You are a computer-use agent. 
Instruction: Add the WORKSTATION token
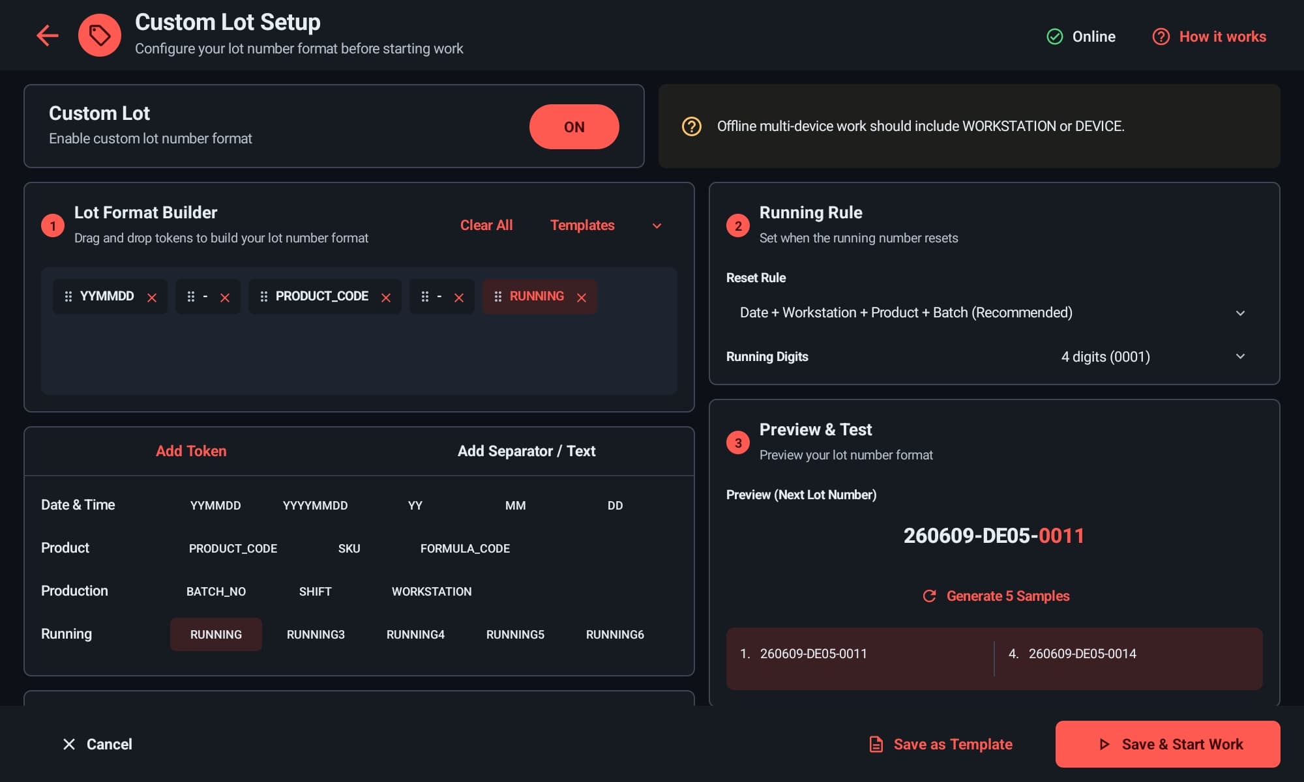[431, 591]
